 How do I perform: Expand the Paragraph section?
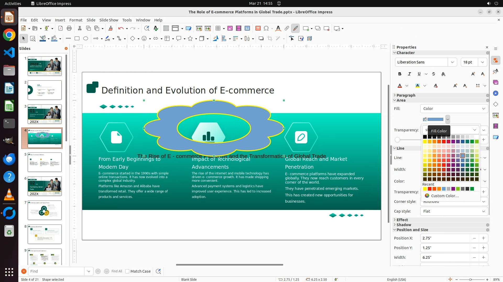[x=406, y=95]
